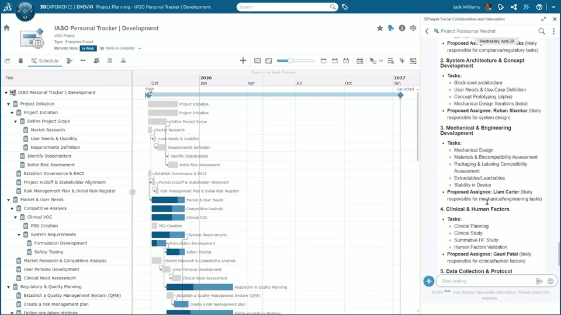Expand the 3DSwym panel to full size
This screenshot has height=315, width=561.
pos(543,19)
